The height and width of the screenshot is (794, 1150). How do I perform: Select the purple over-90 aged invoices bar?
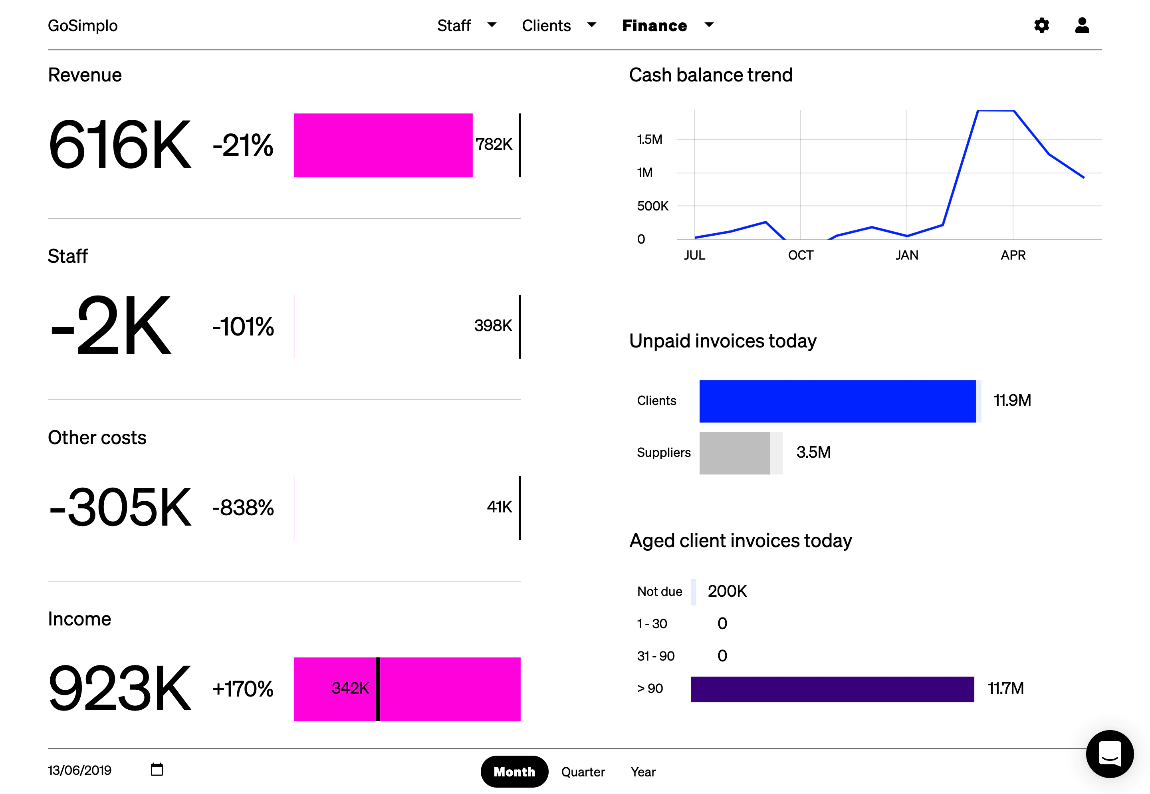pyautogui.click(x=832, y=689)
